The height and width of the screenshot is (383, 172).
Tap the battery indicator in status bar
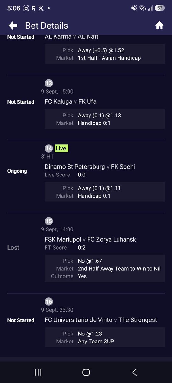point(160,8)
